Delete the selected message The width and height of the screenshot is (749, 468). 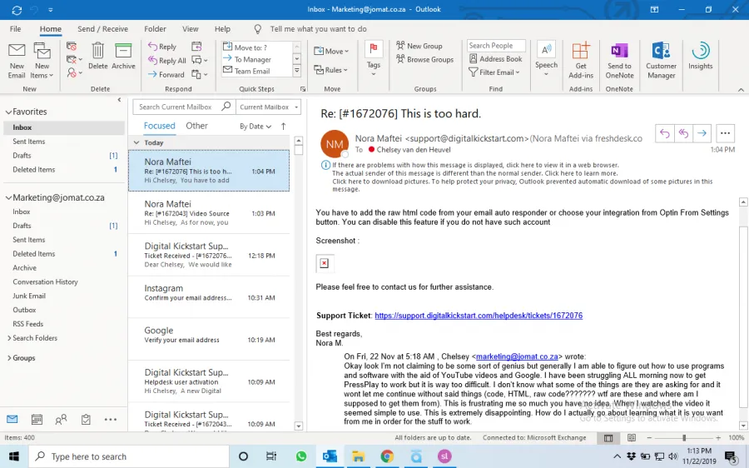coord(98,57)
